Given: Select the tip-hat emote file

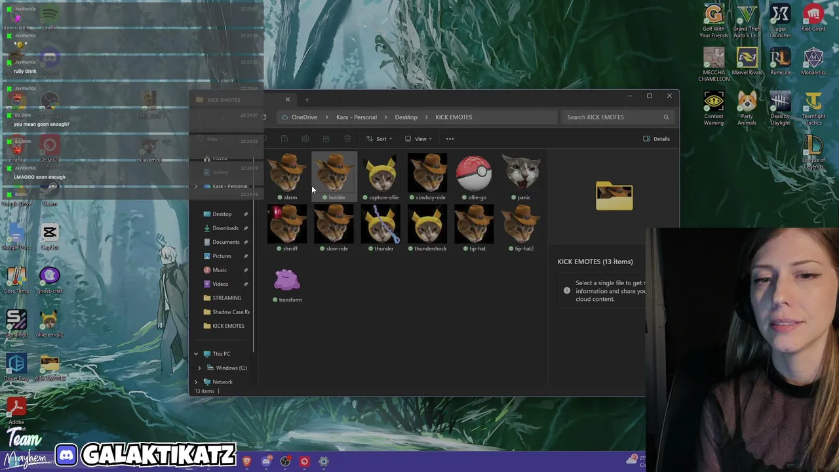Looking at the screenshot, I should tap(474, 228).
